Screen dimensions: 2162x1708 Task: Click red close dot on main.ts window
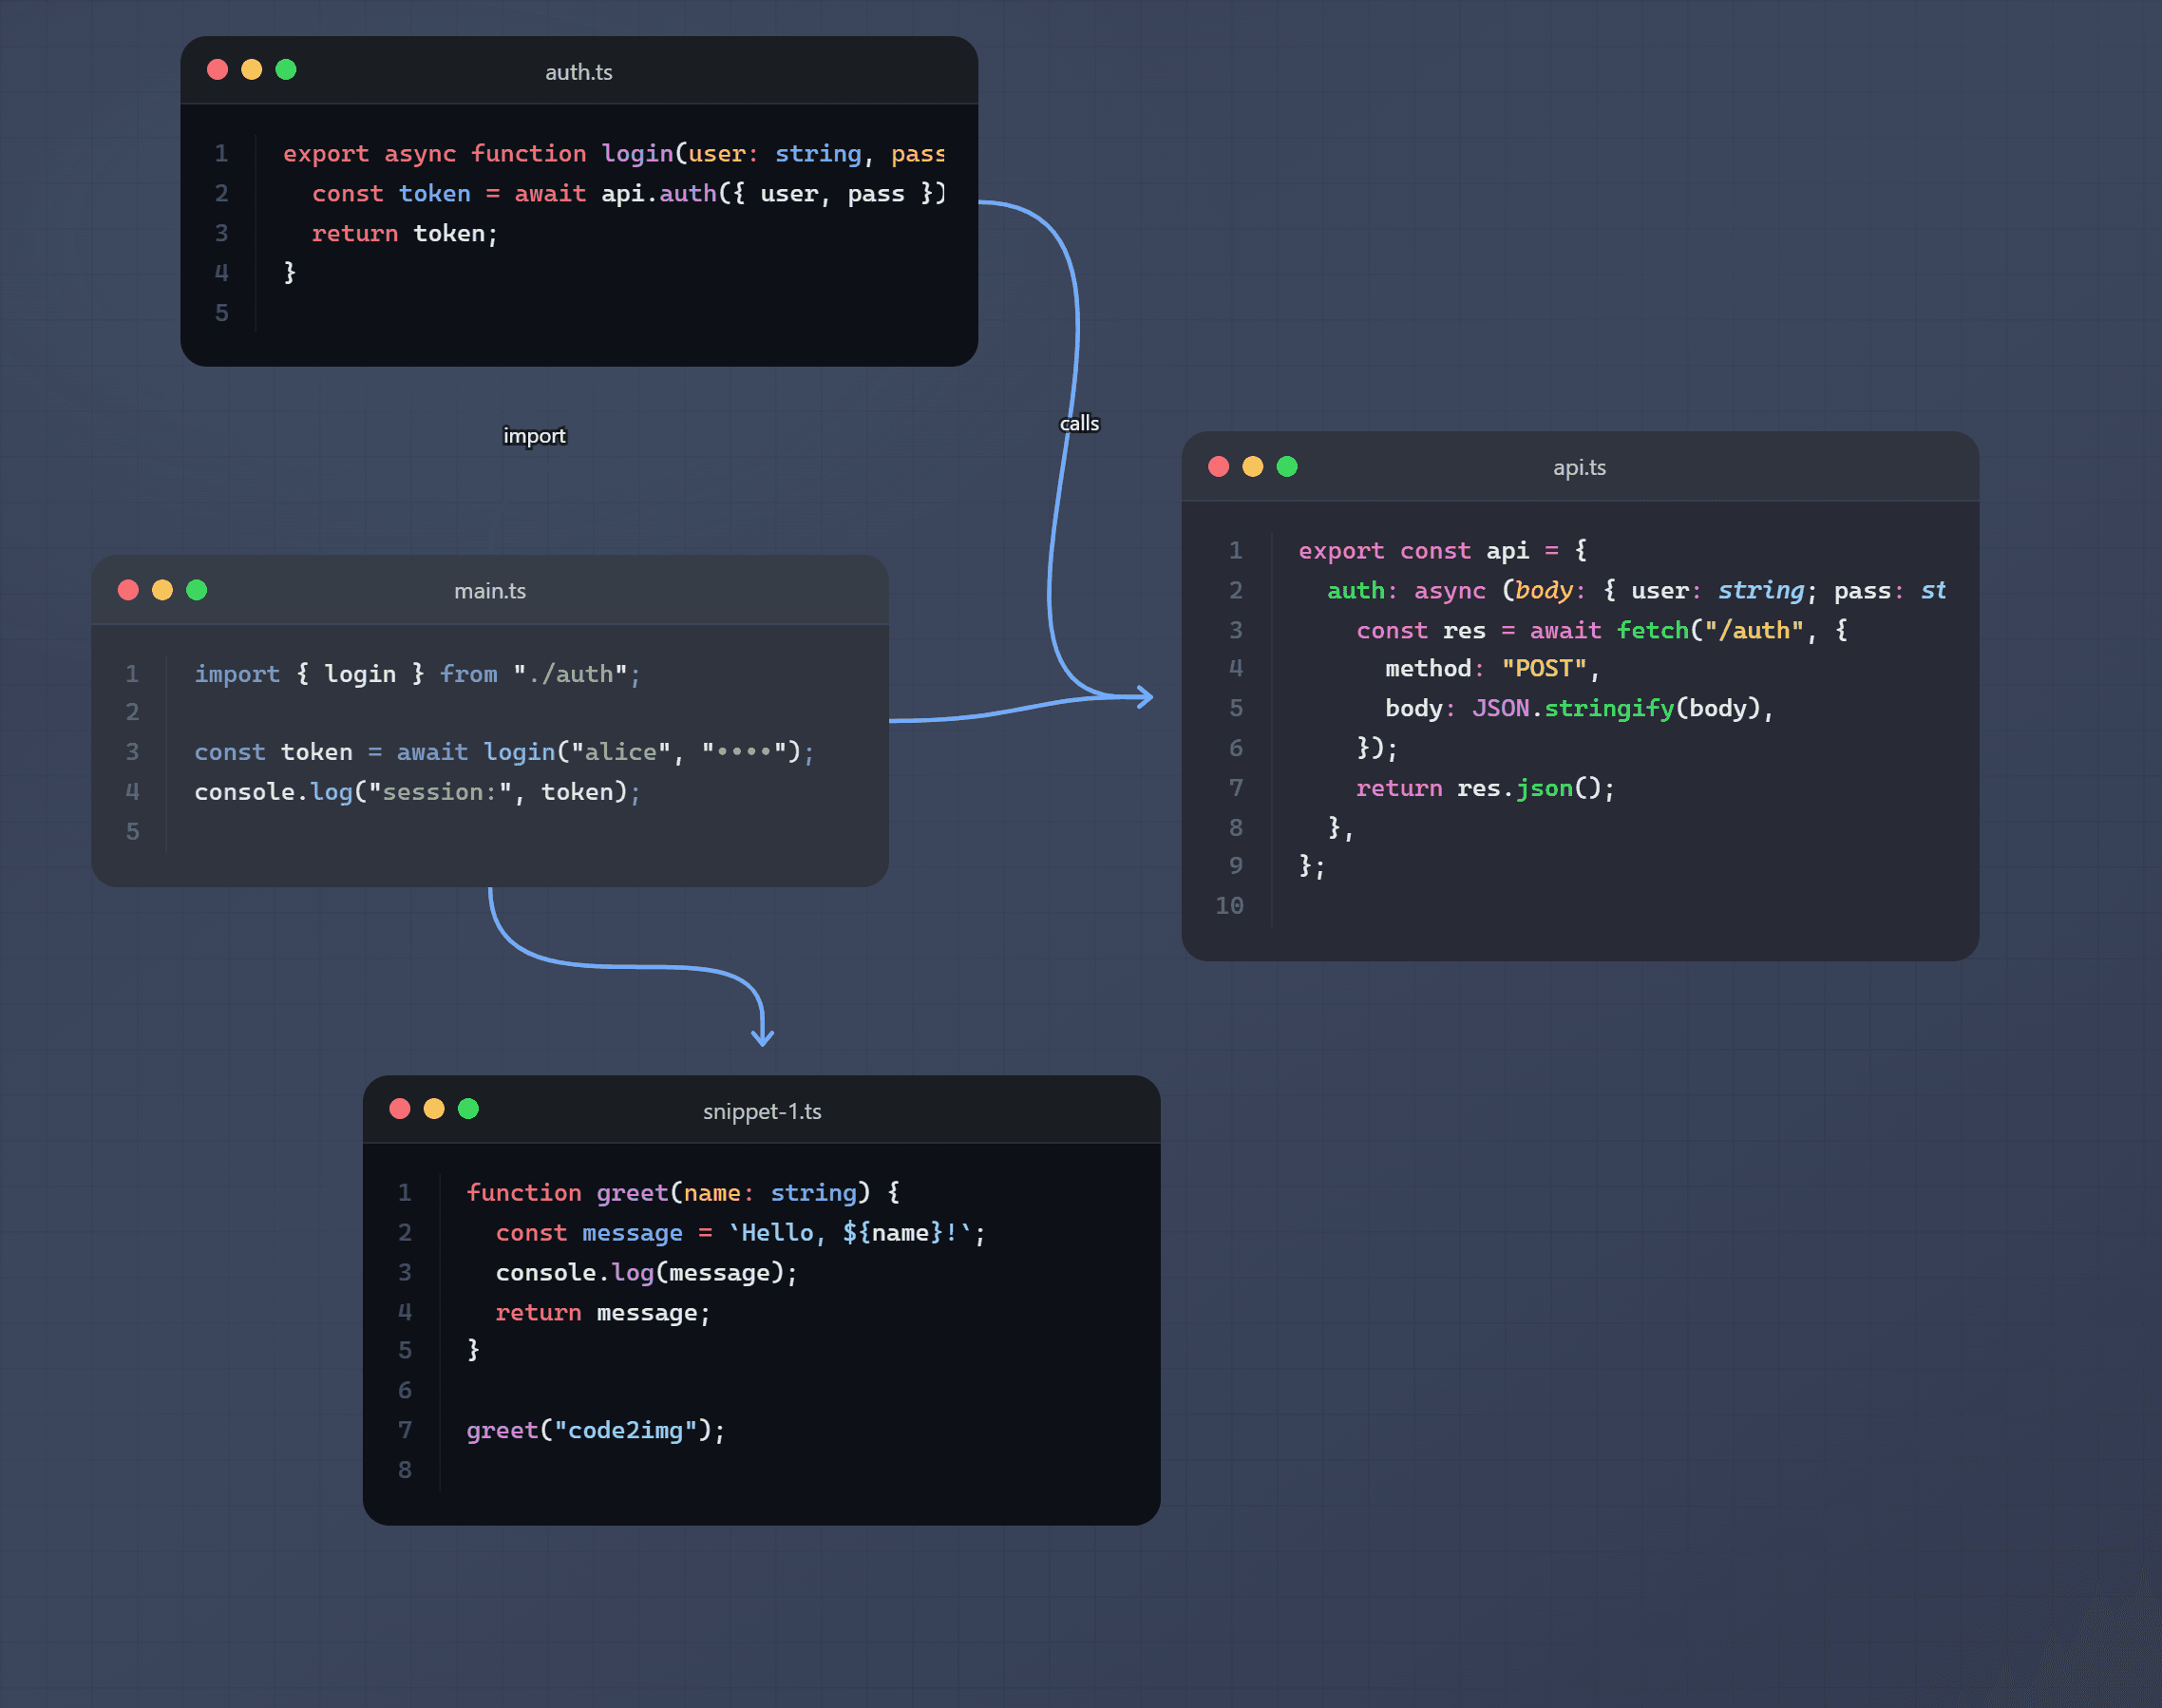coord(128,590)
